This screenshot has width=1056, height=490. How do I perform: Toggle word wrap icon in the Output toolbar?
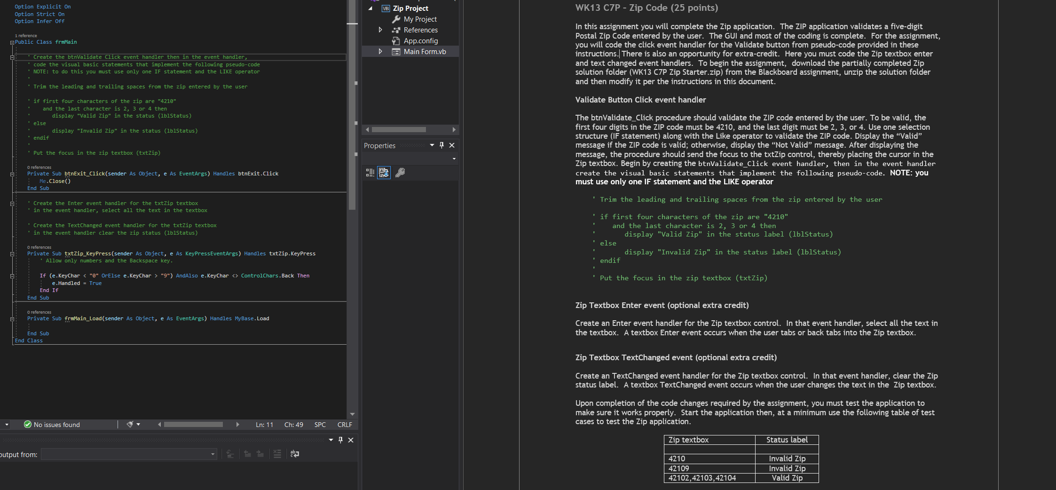click(x=295, y=454)
